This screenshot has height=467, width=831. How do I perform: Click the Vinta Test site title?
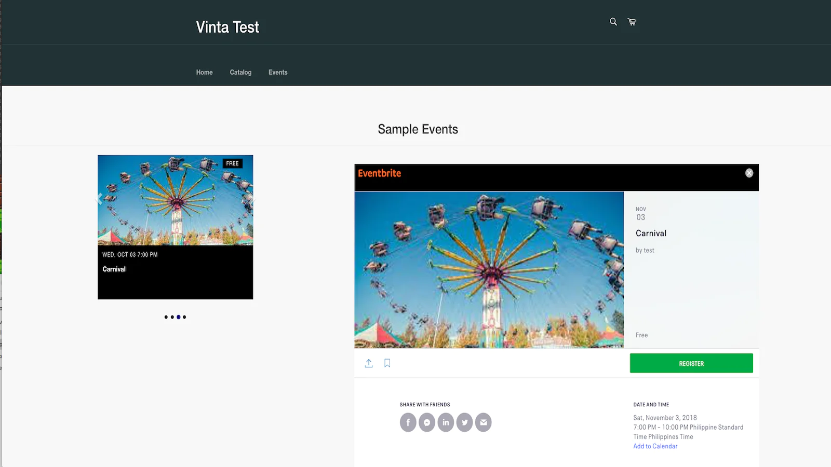[227, 27]
